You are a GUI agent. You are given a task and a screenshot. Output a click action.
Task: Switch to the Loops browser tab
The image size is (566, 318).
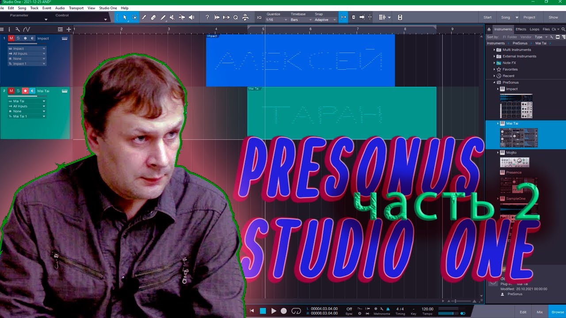[535, 29]
